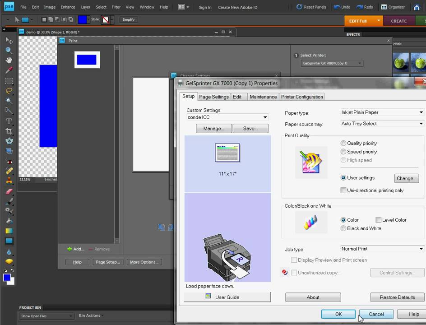Select the Crop tool
Screen dimensions: 426x325
pos(9,131)
